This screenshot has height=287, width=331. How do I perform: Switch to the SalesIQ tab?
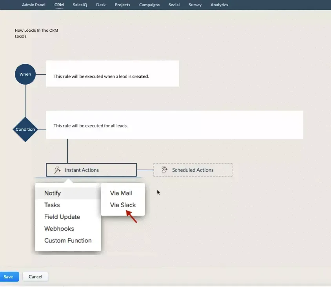tap(80, 5)
